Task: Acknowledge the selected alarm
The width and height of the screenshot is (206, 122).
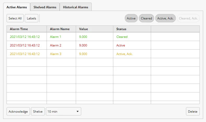Action: click(x=18, y=111)
